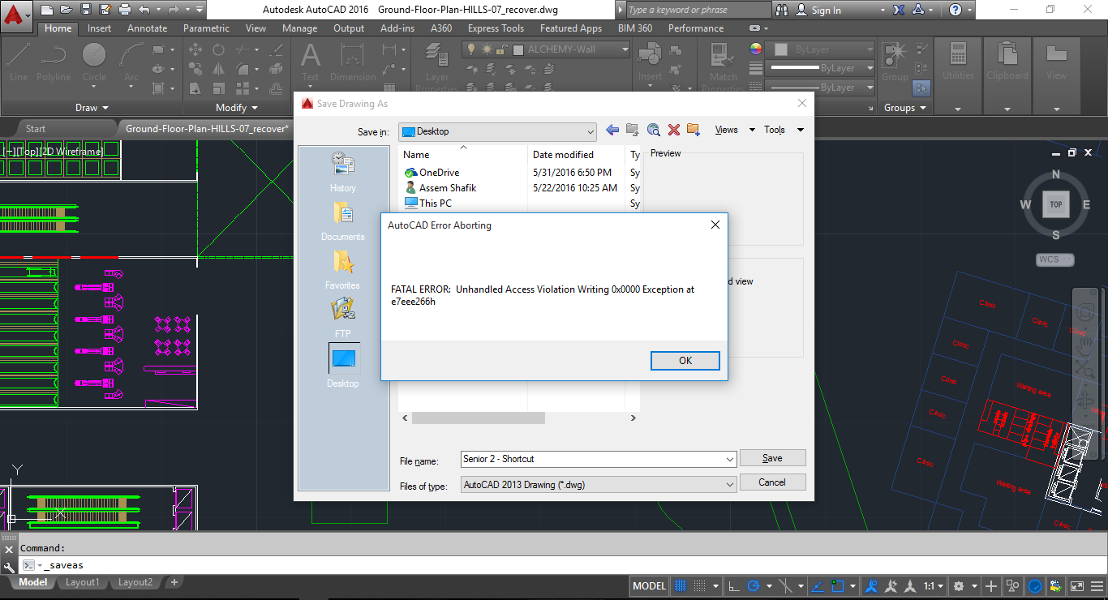This screenshot has height=600, width=1108.
Task: Open the Annotate ribbon tab
Action: click(x=148, y=28)
